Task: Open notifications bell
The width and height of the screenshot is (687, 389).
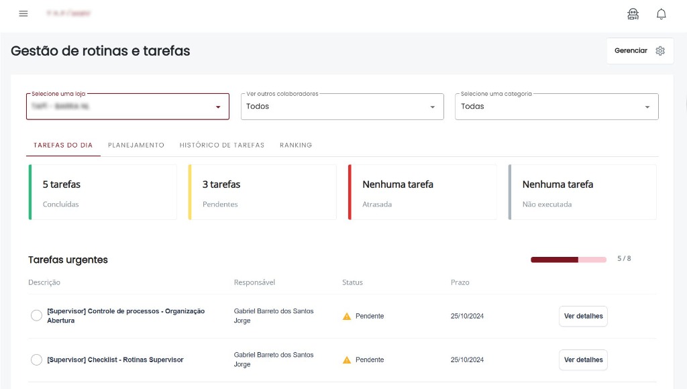Action: click(662, 14)
